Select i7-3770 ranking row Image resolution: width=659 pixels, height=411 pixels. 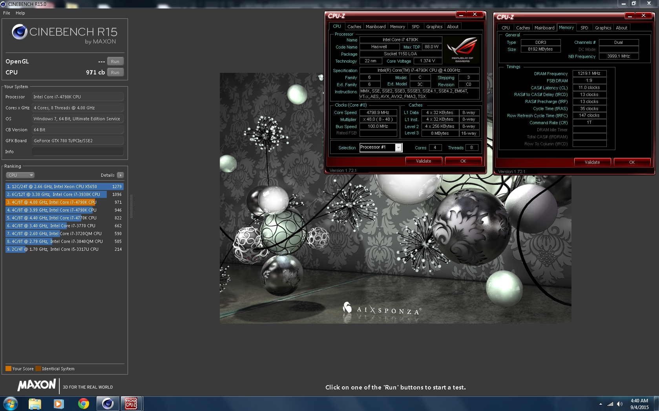point(64,226)
